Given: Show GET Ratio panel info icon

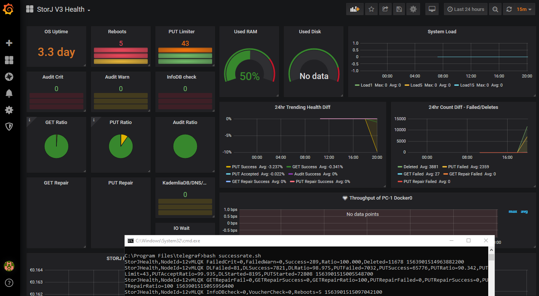Looking at the screenshot, I should [30, 120].
